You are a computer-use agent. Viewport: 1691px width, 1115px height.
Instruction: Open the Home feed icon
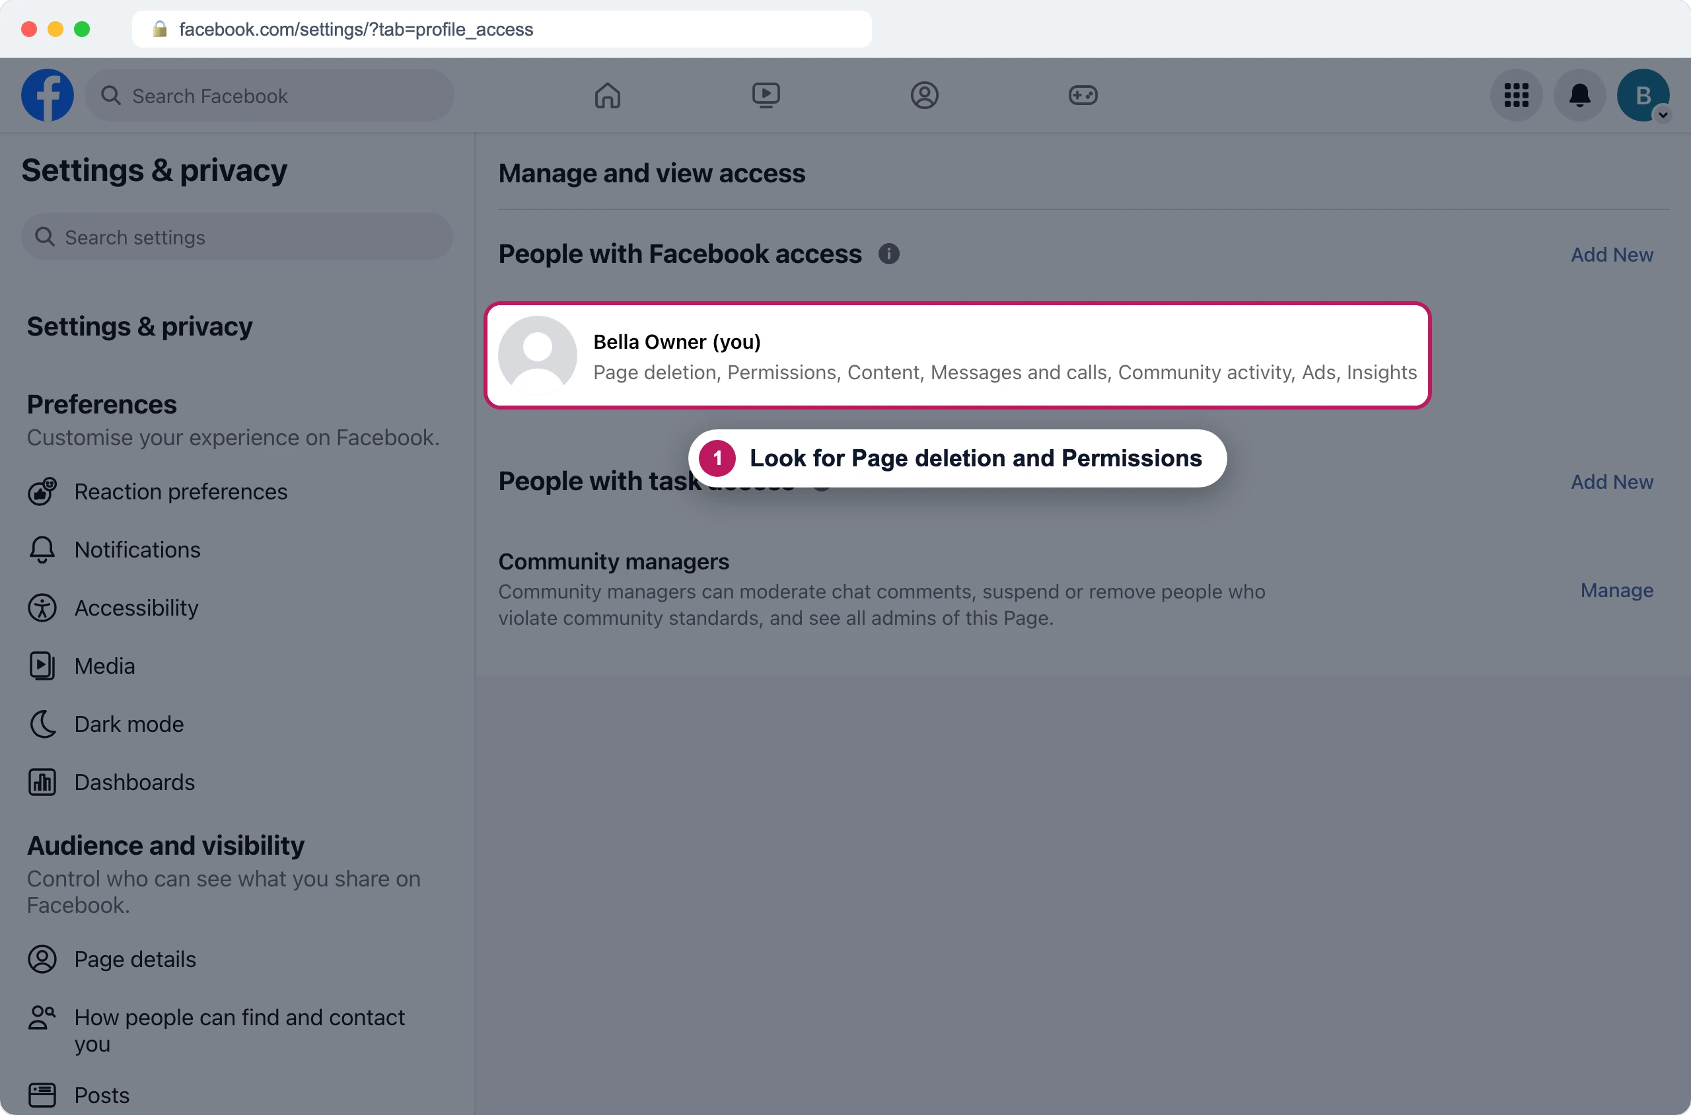pyautogui.click(x=607, y=95)
